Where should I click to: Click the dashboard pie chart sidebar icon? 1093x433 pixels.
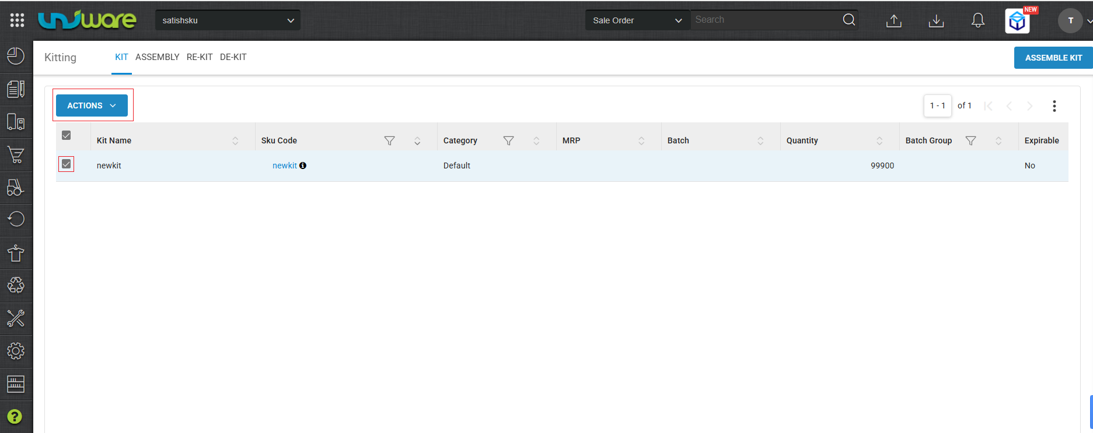[16, 56]
